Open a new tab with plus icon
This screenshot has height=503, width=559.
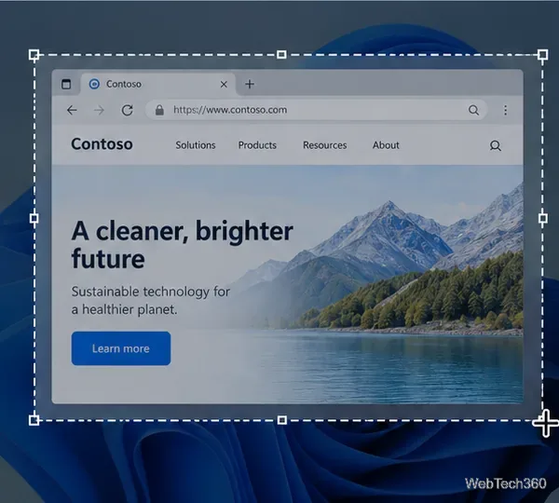point(250,84)
